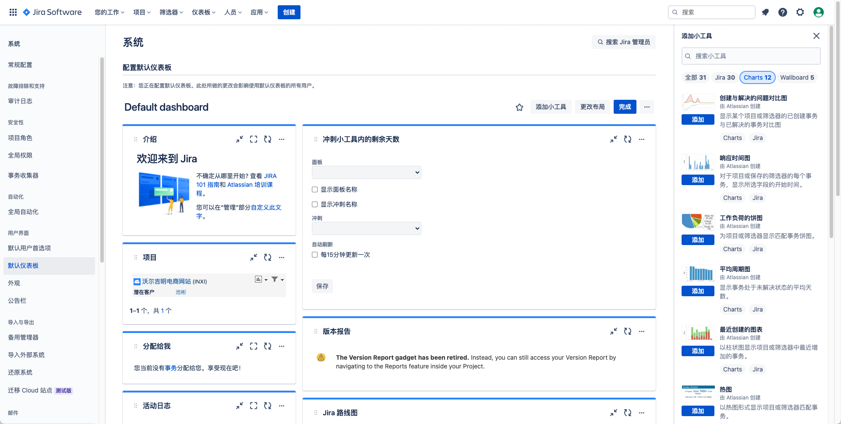Refresh the 项目 gadget
The image size is (841, 424).
pyautogui.click(x=268, y=257)
